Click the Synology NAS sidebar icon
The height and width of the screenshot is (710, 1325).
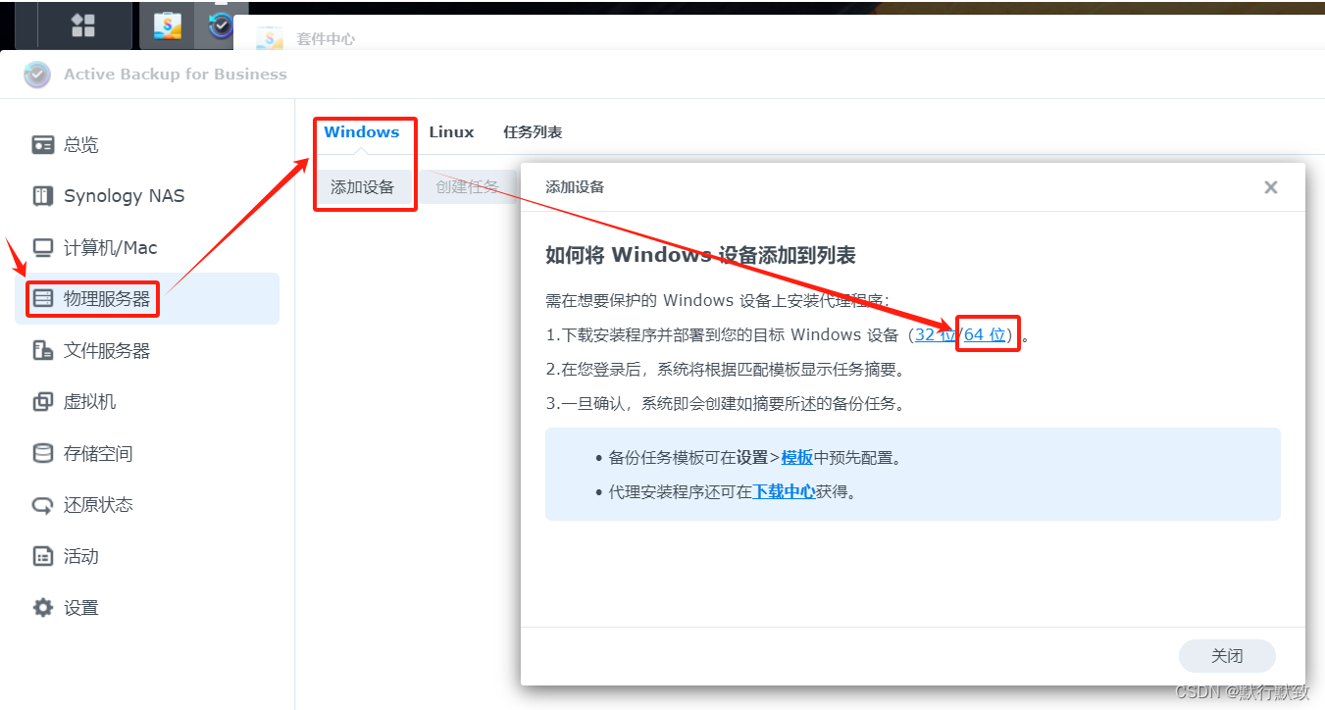click(43, 196)
